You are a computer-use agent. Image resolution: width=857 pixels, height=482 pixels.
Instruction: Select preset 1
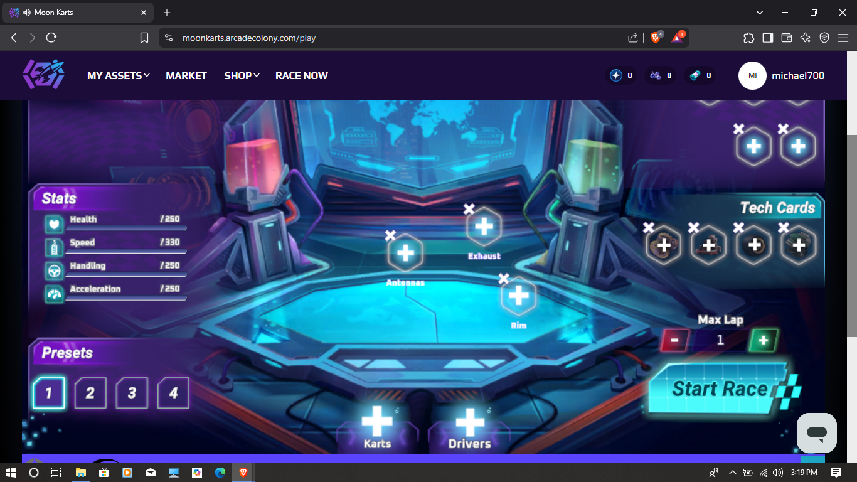[x=48, y=393]
